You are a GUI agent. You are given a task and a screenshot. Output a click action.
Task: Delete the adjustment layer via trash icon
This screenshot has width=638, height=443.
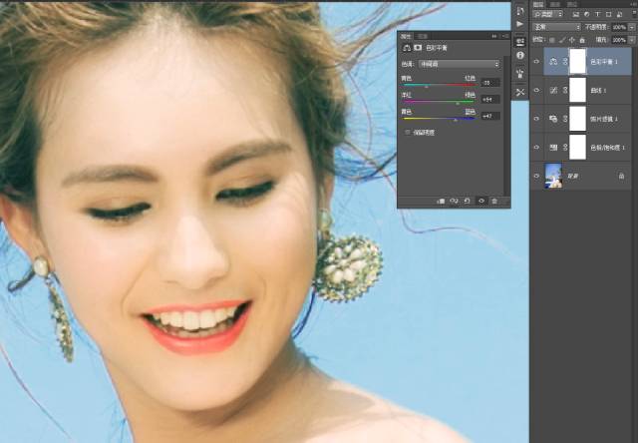[494, 202]
